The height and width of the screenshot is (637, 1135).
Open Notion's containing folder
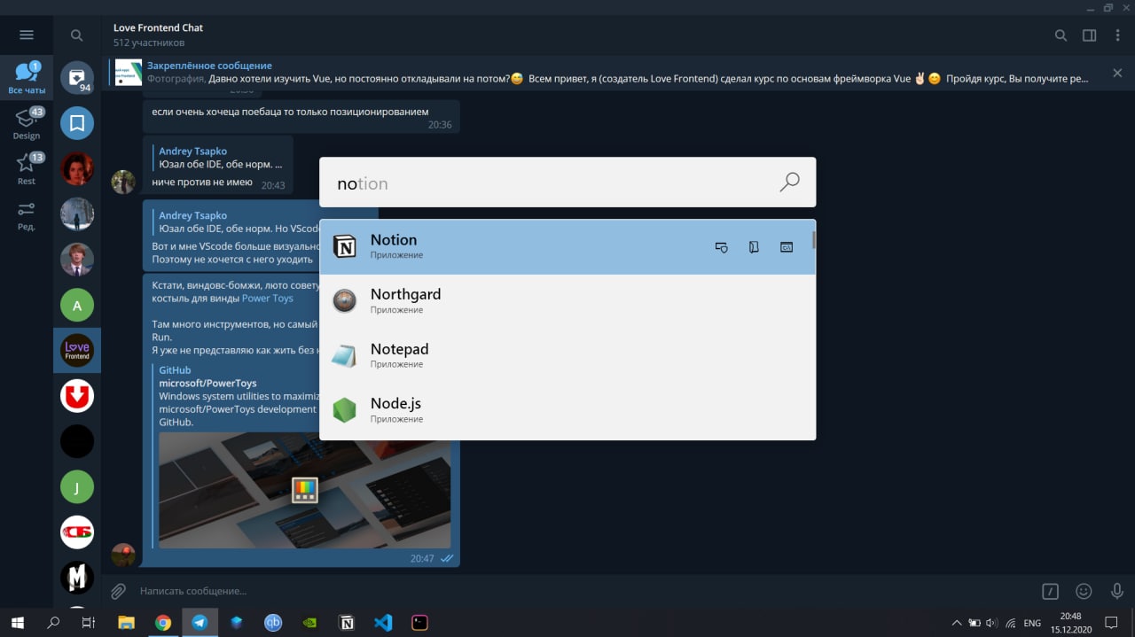click(x=754, y=247)
